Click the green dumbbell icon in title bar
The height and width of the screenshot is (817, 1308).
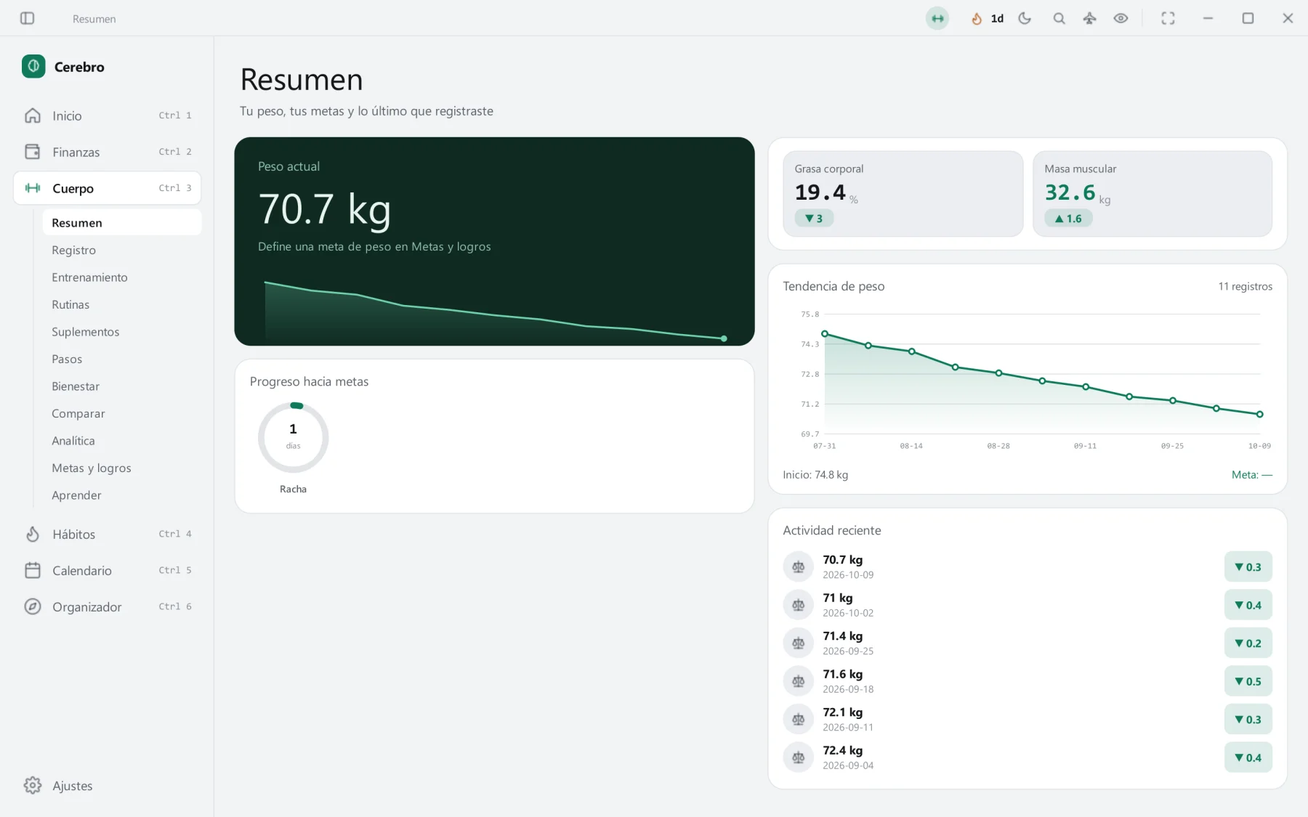[x=937, y=18]
